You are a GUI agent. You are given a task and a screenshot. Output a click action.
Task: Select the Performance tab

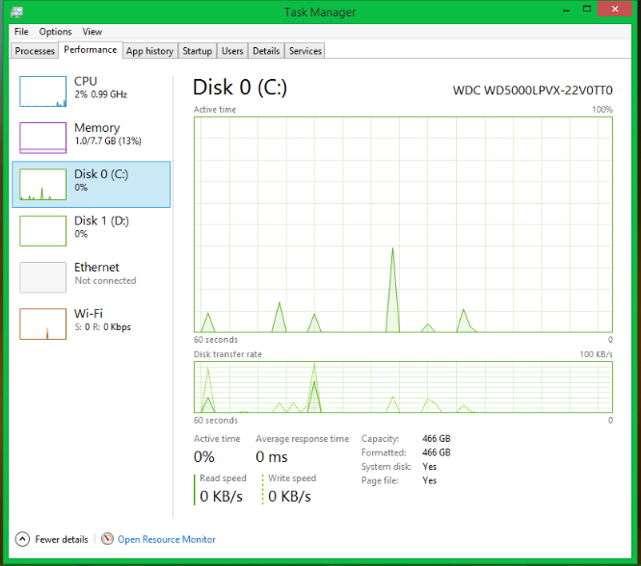(91, 50)
